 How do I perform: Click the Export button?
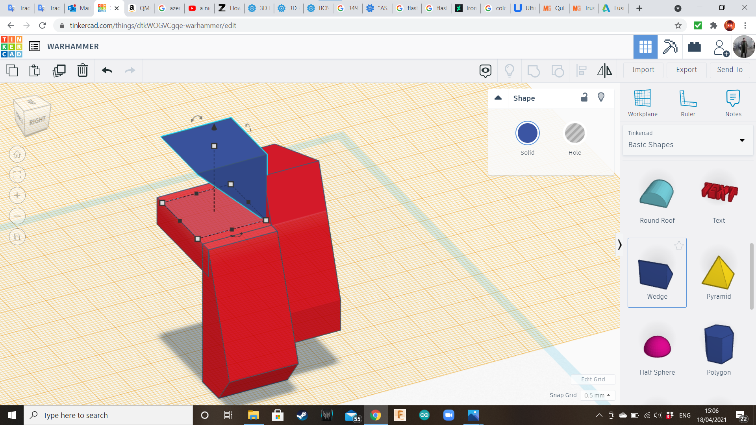coord(686,70)
